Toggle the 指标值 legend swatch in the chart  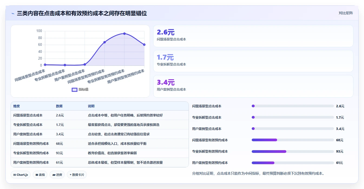(74, 90)
